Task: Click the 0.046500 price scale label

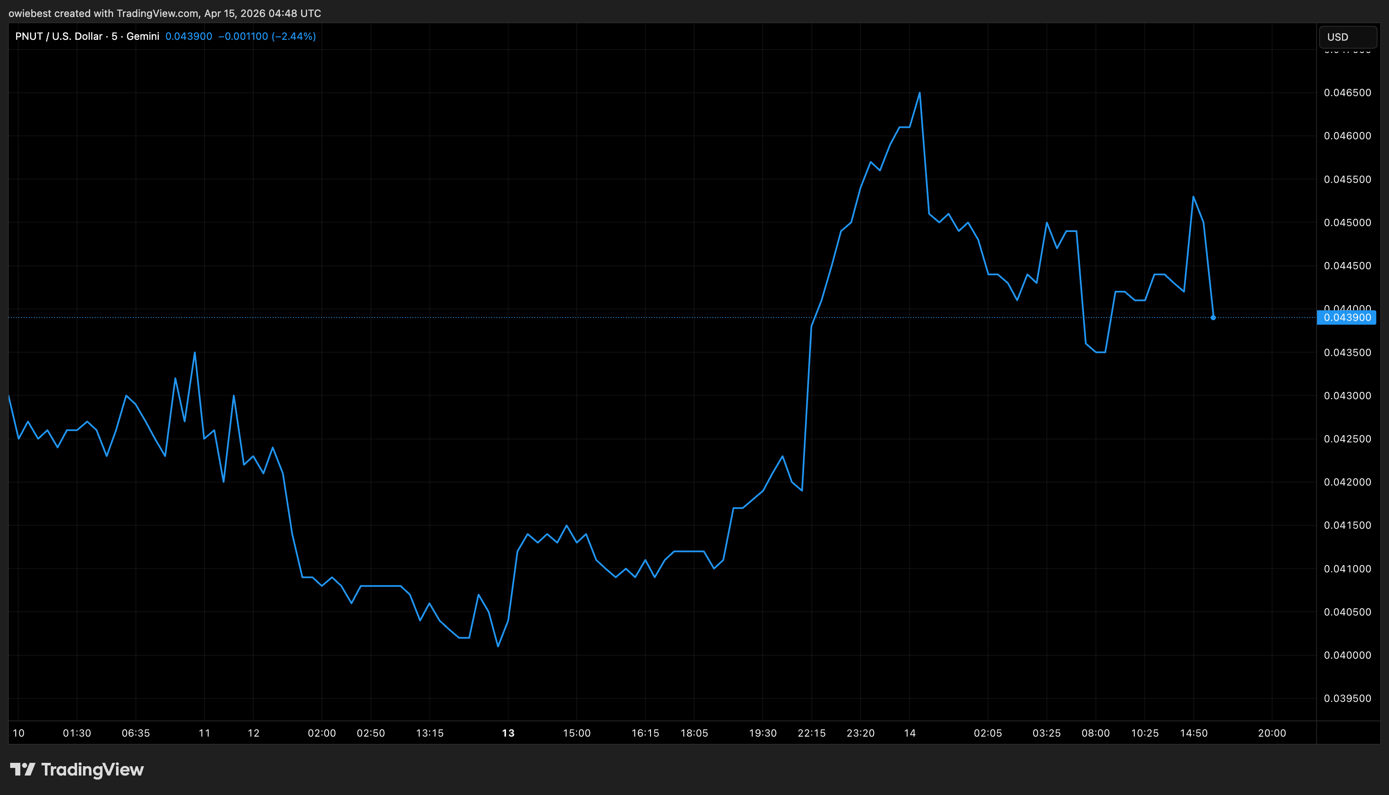Action: (1347, 92)
